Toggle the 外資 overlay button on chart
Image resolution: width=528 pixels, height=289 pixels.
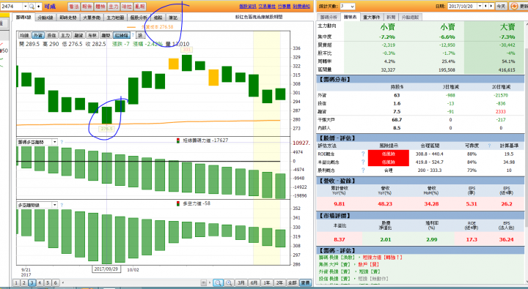point(37,35)
